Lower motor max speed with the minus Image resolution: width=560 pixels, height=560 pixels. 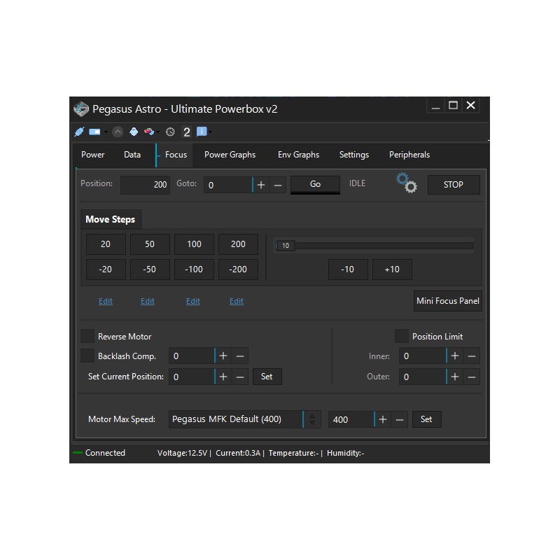pos(400,419)
